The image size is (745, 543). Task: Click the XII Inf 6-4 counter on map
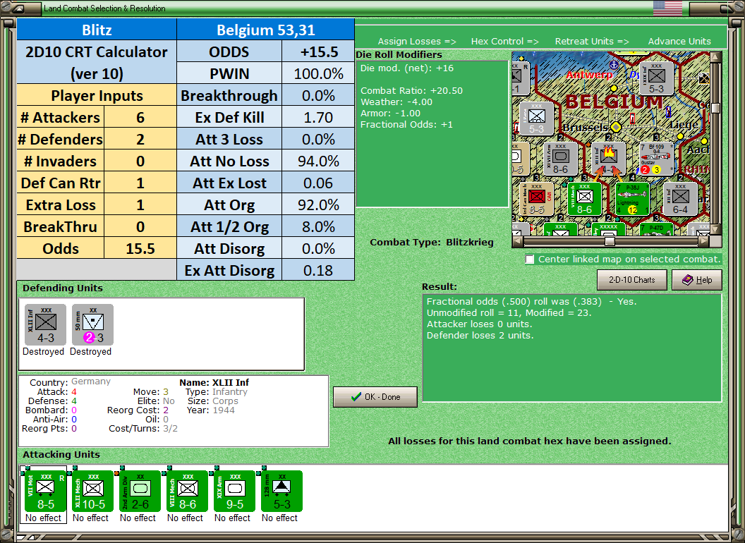pos(680,199)
